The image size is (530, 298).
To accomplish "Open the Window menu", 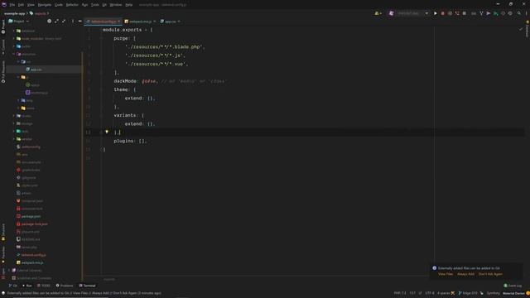I will pos(116,5).
